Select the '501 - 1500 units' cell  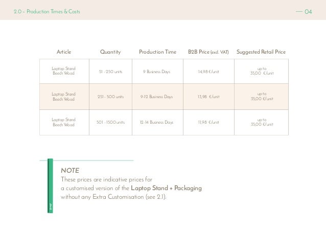coord(110,123)
